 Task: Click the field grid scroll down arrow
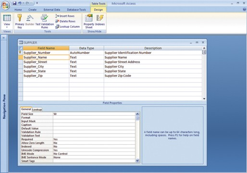click(204, 99)
